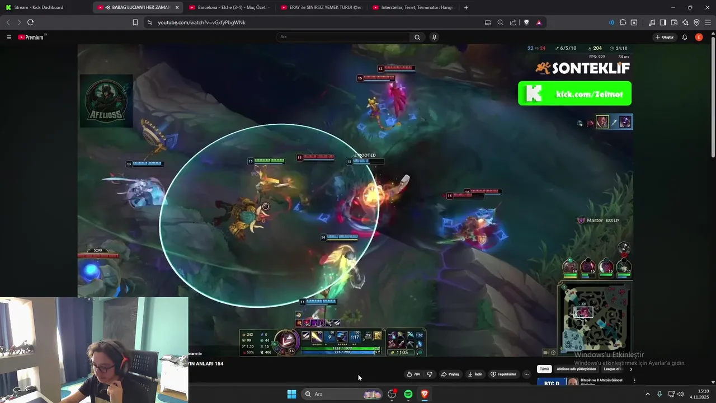Open Spotify from taskbar
This screenshot has width=716, height=403.
click(x=408, y=394)
